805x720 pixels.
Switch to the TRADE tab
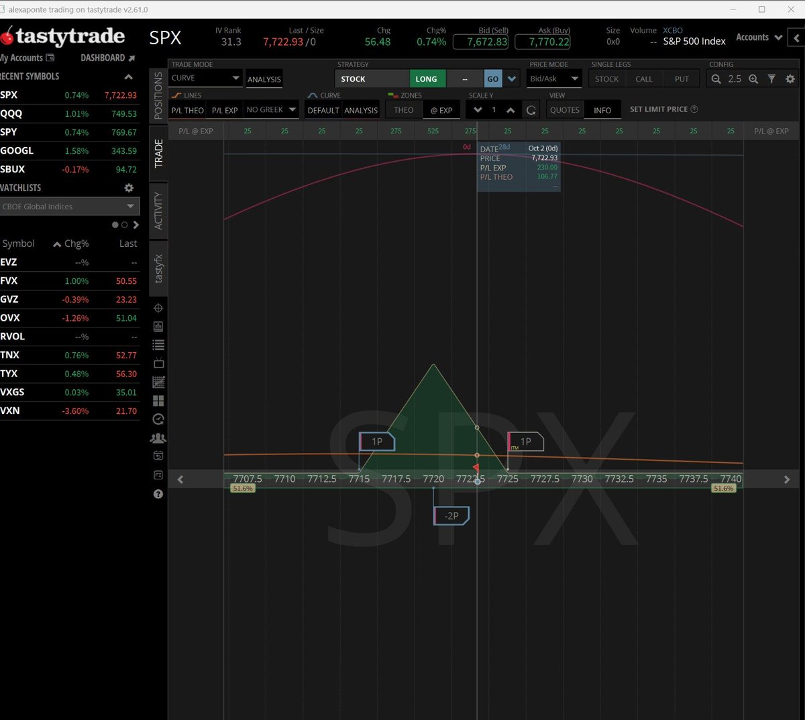click(158, 153)
